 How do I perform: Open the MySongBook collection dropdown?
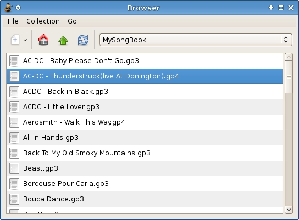click(196, 40)
